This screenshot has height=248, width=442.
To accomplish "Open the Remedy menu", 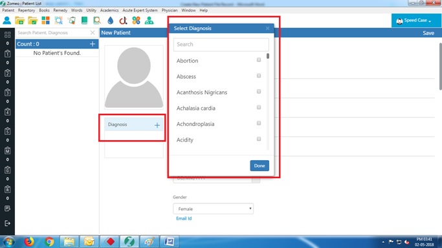I will tap(60, 10).
